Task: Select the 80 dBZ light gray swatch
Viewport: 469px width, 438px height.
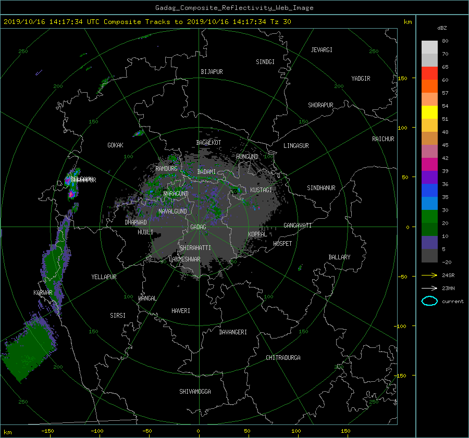Action: coord(429,47)
